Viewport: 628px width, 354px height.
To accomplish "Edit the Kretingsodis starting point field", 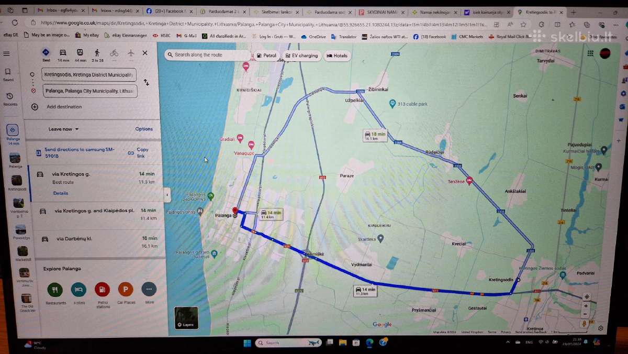I will (x=89, y=75).
